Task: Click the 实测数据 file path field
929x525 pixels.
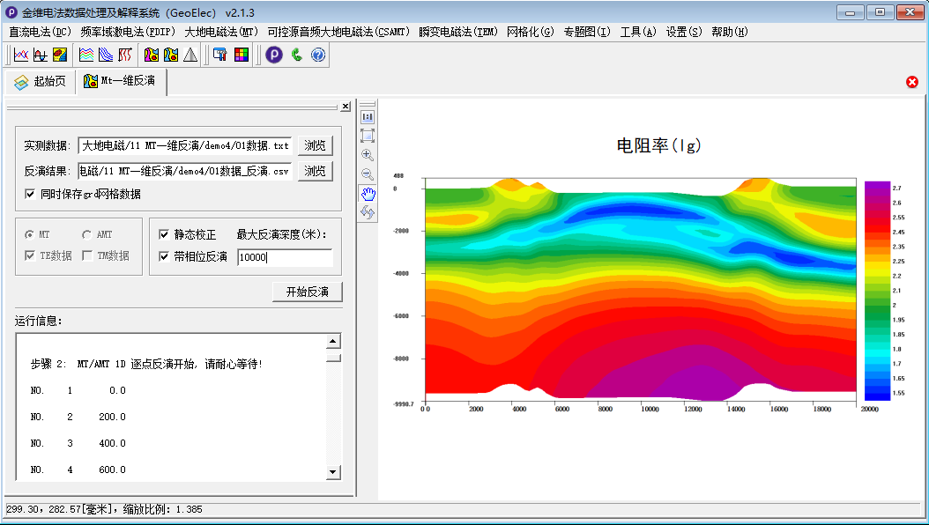Action: 185,145
